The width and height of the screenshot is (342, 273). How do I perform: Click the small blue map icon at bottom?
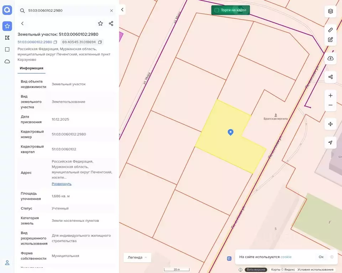[x=229, y=259]
